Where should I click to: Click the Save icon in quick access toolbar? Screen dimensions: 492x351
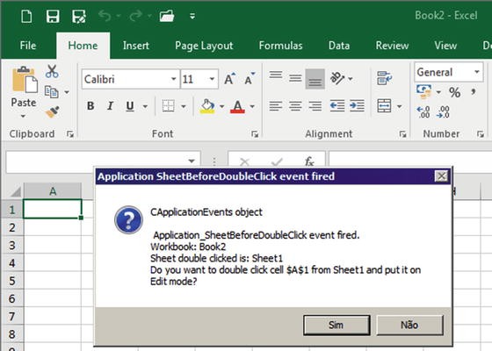pos(53,16)
